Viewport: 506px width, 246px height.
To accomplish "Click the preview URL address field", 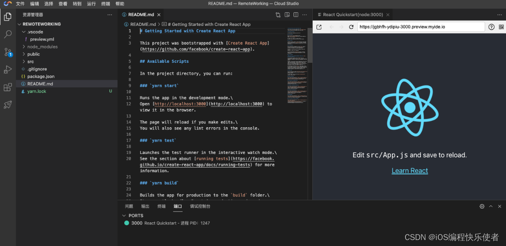I will coord(421,27).
